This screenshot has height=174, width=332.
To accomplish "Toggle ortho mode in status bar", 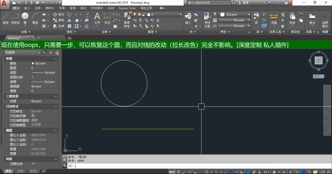I will [200, 172].
